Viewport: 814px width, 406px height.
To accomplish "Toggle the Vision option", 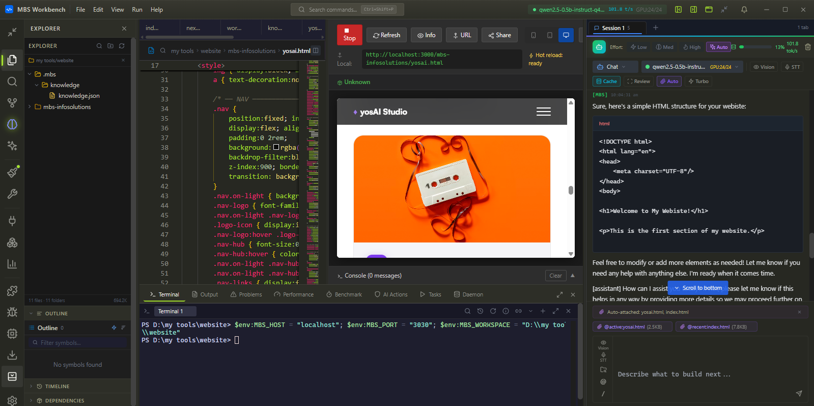I will [x=764, y=67].
